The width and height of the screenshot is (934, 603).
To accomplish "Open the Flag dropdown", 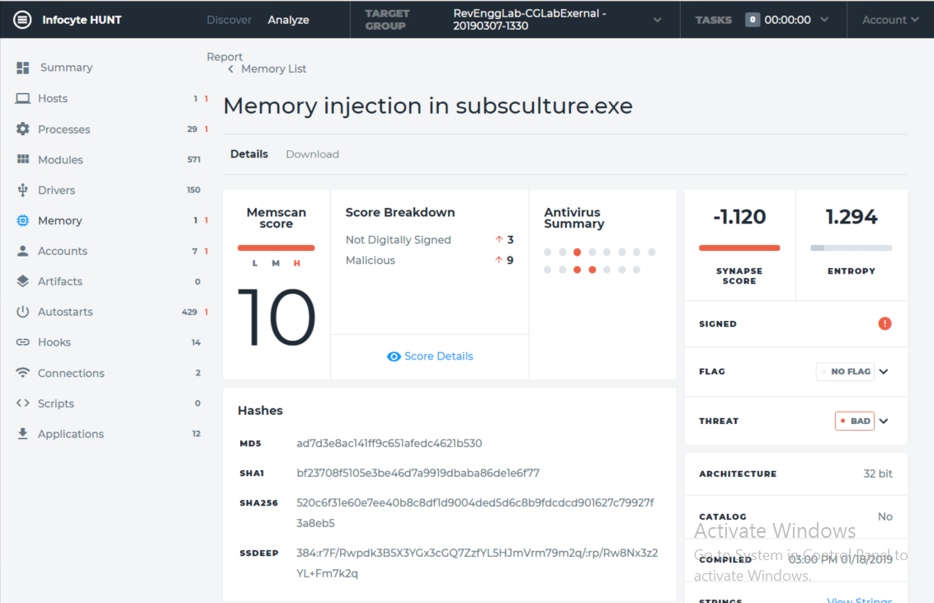I will [x=882, y=372].
